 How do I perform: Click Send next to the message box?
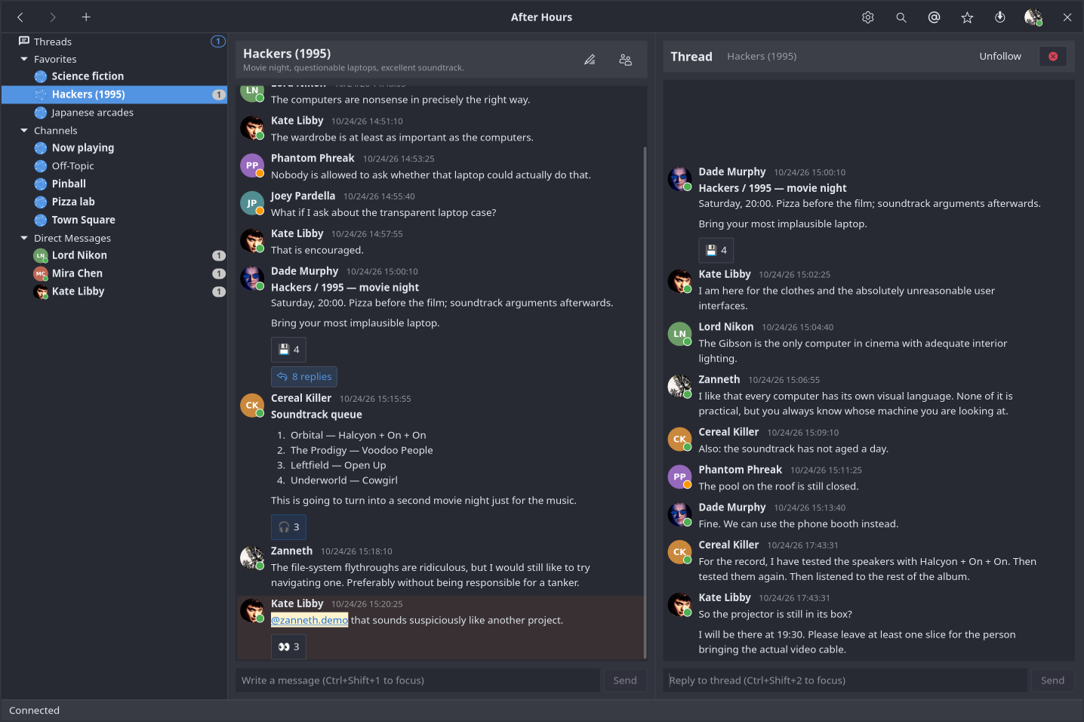point(625,680)
